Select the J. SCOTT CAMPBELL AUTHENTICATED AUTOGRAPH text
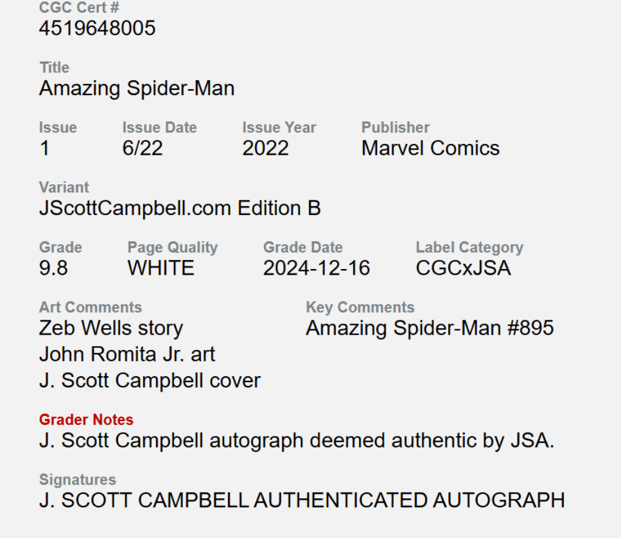 pyautogui.click(x=302, y=500)
